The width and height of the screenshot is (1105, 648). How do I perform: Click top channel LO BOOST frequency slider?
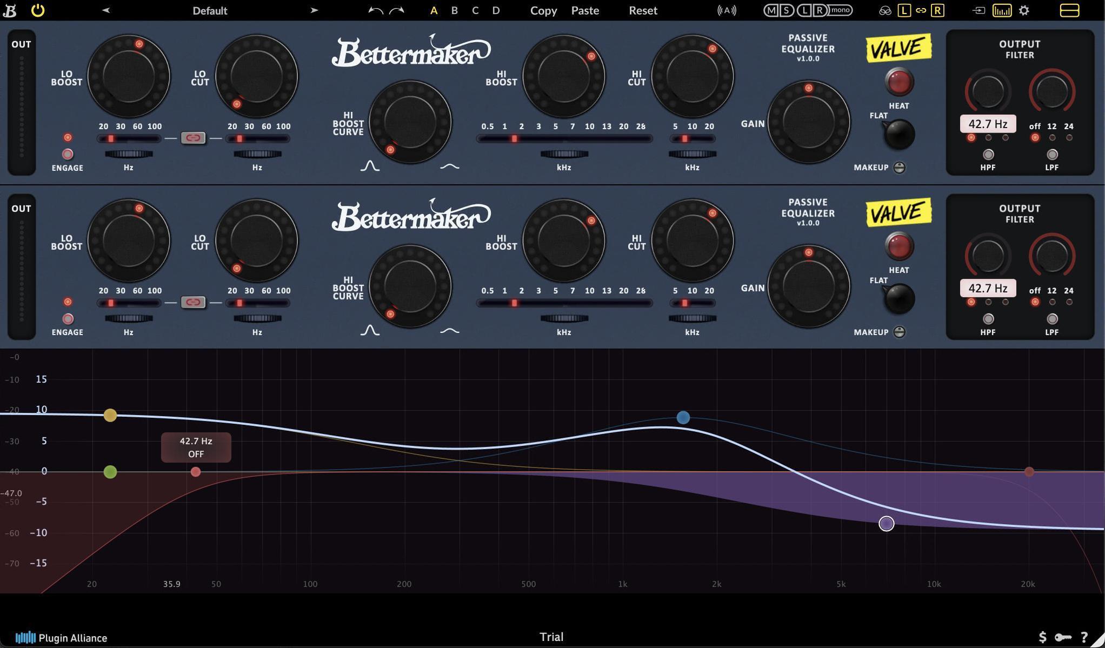point(129,139)
